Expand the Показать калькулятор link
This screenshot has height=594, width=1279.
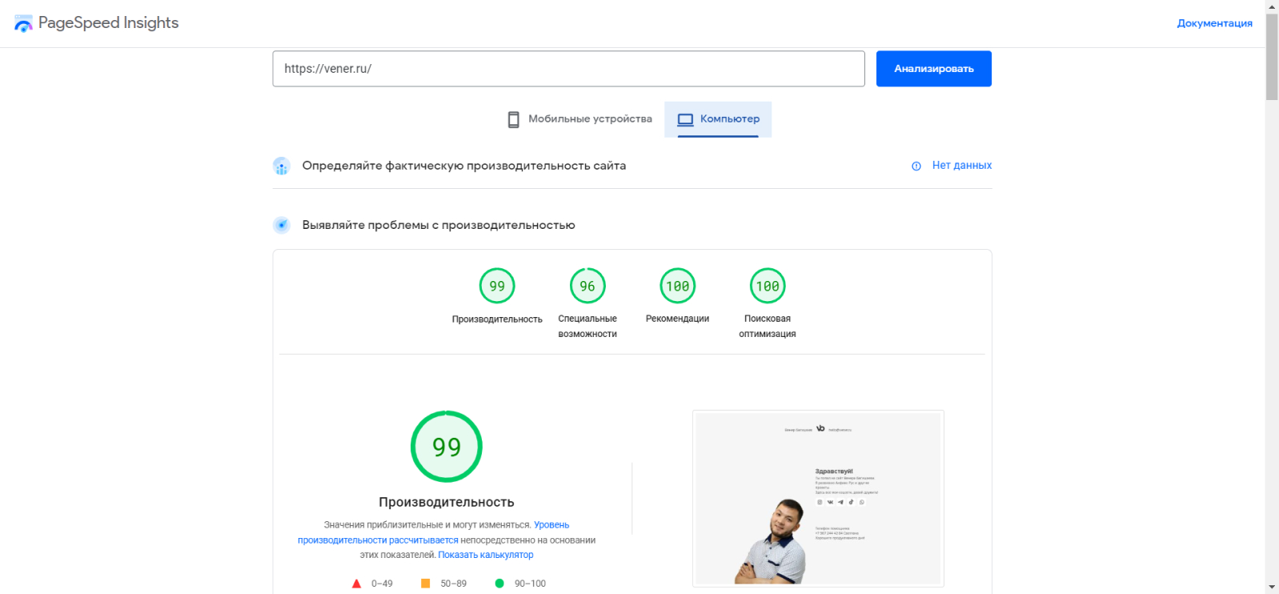pos(486,555)
